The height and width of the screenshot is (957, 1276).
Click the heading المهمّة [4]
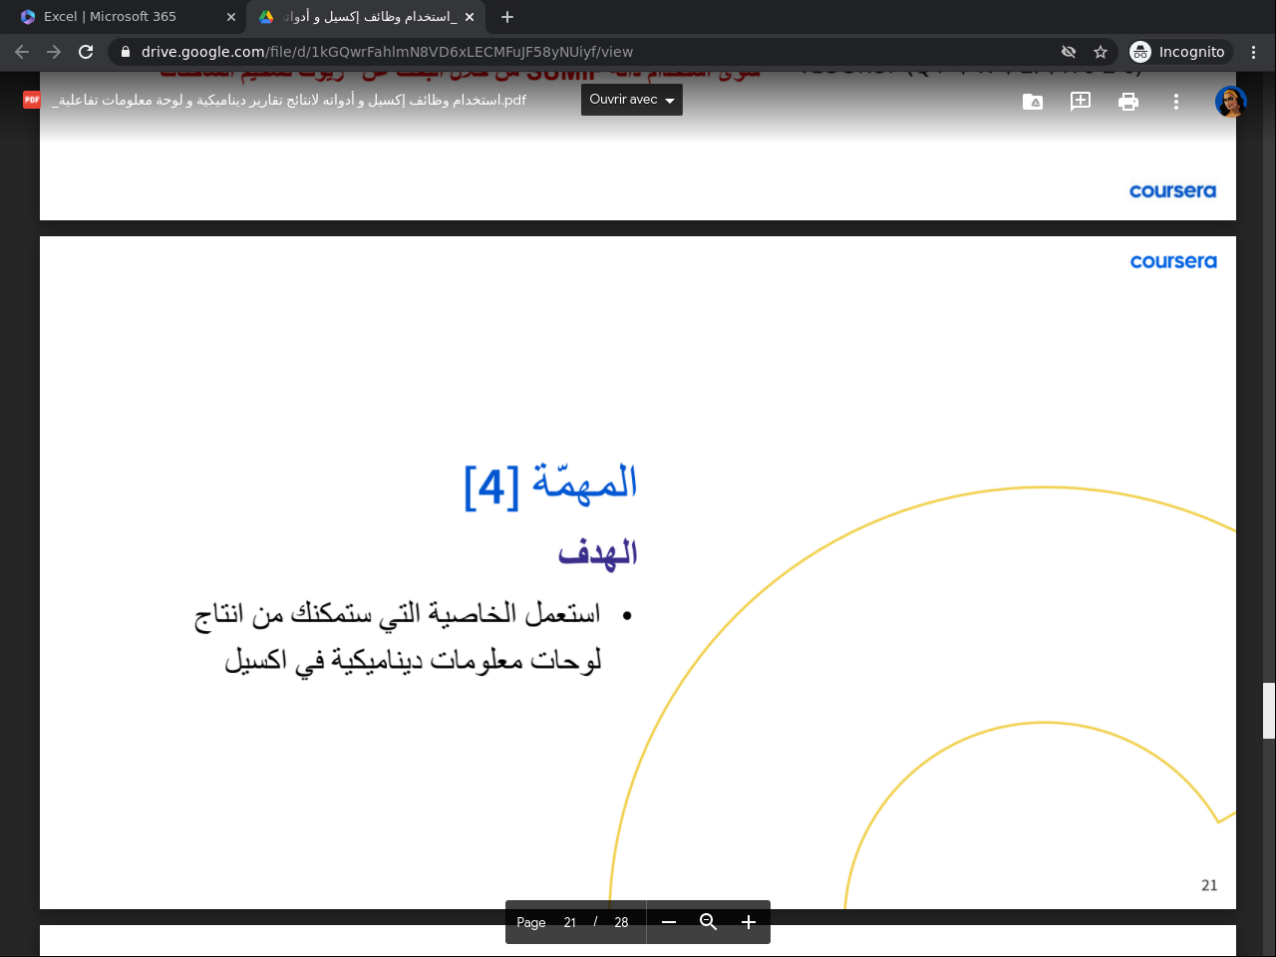point(550,485)
